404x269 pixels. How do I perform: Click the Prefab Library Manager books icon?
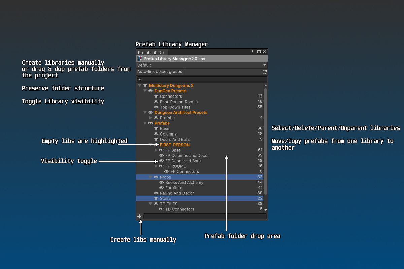(x=139, y=59)
